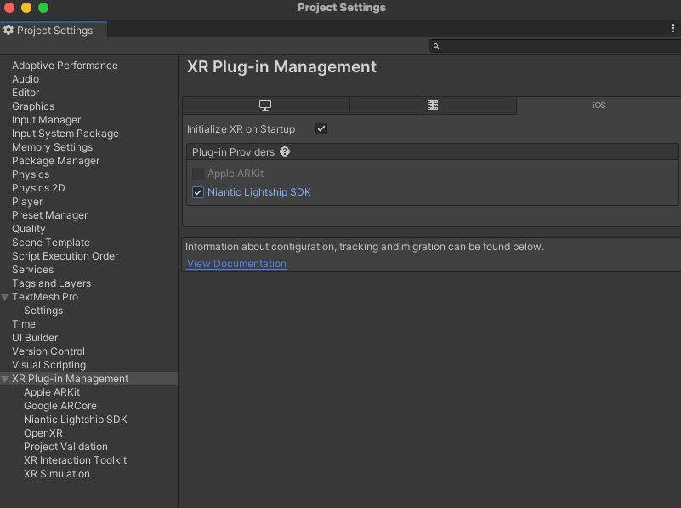This screenshot has height=508, width=681.
Task: Select XR Interaction Toolkit in sidebar
Action: 75,460
